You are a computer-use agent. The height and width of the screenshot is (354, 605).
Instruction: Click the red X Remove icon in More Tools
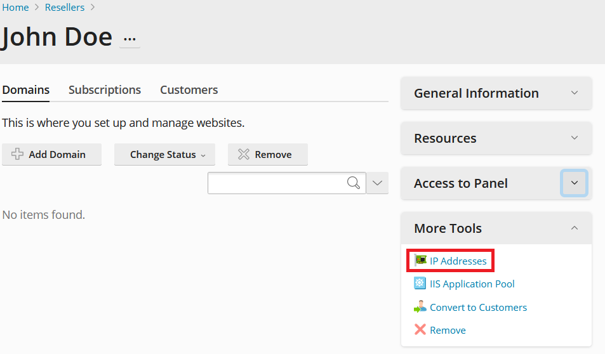pyautogui.click(x=420, y=330)
